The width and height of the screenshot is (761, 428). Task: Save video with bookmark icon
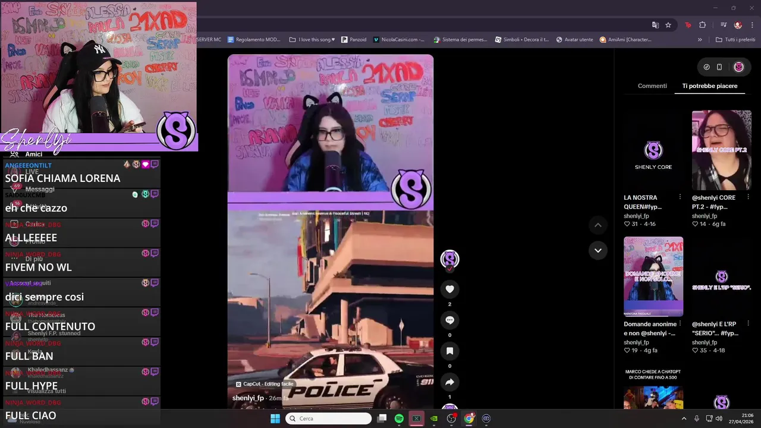(x=449, y=351)
